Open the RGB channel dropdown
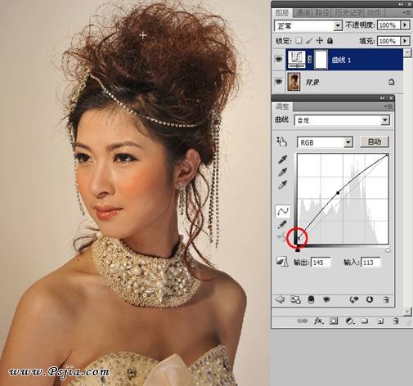Image resolution: width=413 pixels, height=386 pixels. pyautogui.click(x=325, y=142)
